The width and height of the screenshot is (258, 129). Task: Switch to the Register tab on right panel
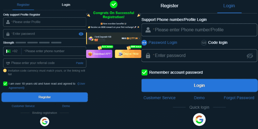coord(170,6)
